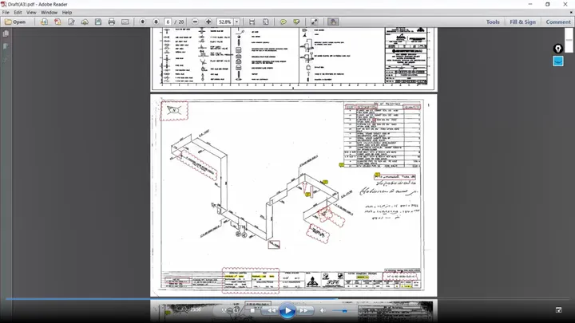Click the vertical scrollbar thumb at right

569,41
